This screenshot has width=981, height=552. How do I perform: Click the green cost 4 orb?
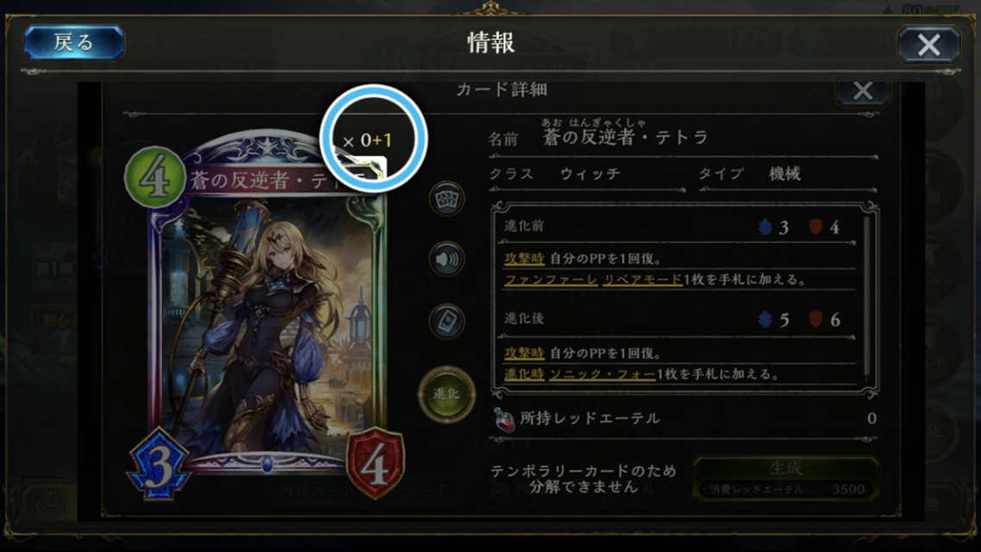point(155,178)
